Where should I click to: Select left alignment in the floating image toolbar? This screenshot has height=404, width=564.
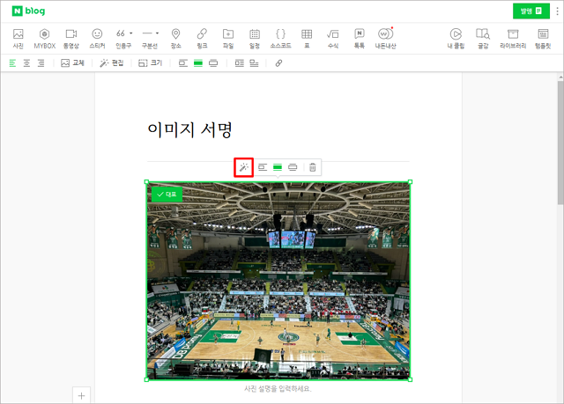tap(263, 166)
